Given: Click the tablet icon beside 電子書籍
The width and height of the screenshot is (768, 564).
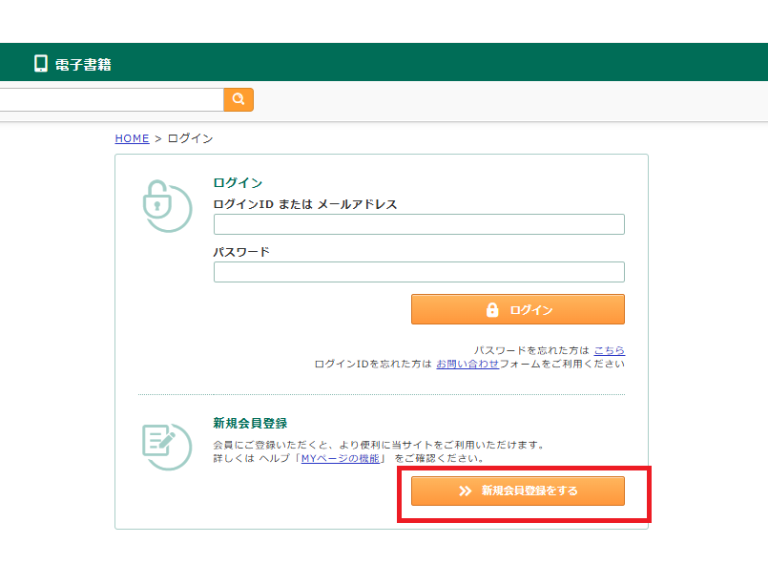Looking at the screenshot, I should pyautogui.click(x=41, y=64).
